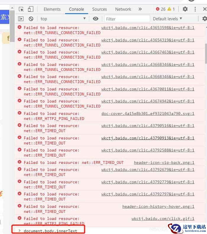Open the top context dropdown
The height and width of the screenshot is (234, 207).
coord(63,19)
